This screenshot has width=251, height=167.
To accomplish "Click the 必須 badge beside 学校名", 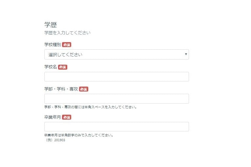I will 62,67.
